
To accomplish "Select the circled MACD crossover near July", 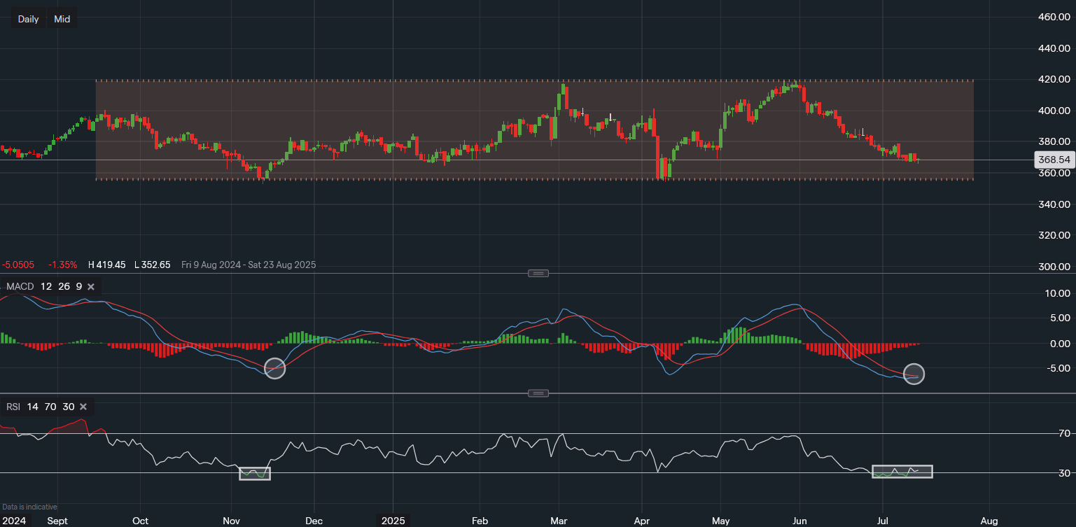I will tap(914, 374).
